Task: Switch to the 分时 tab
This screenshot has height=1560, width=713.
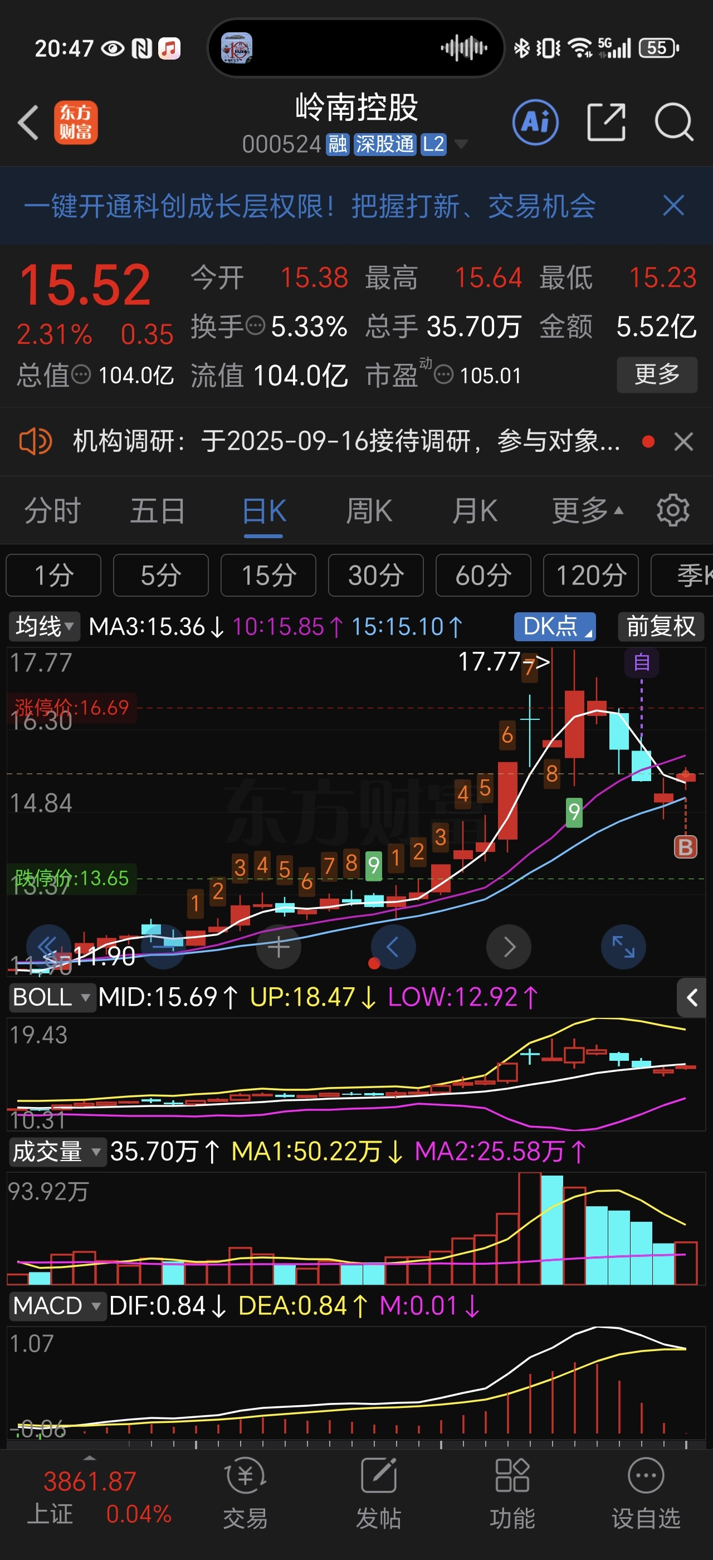Action: (53, 510)
